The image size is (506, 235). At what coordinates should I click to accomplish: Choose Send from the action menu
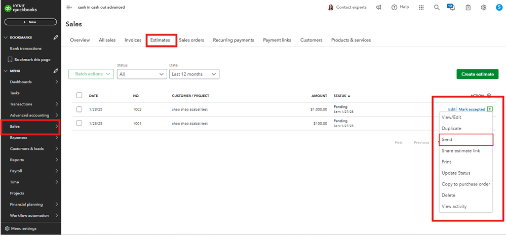(x=465, y=140)
